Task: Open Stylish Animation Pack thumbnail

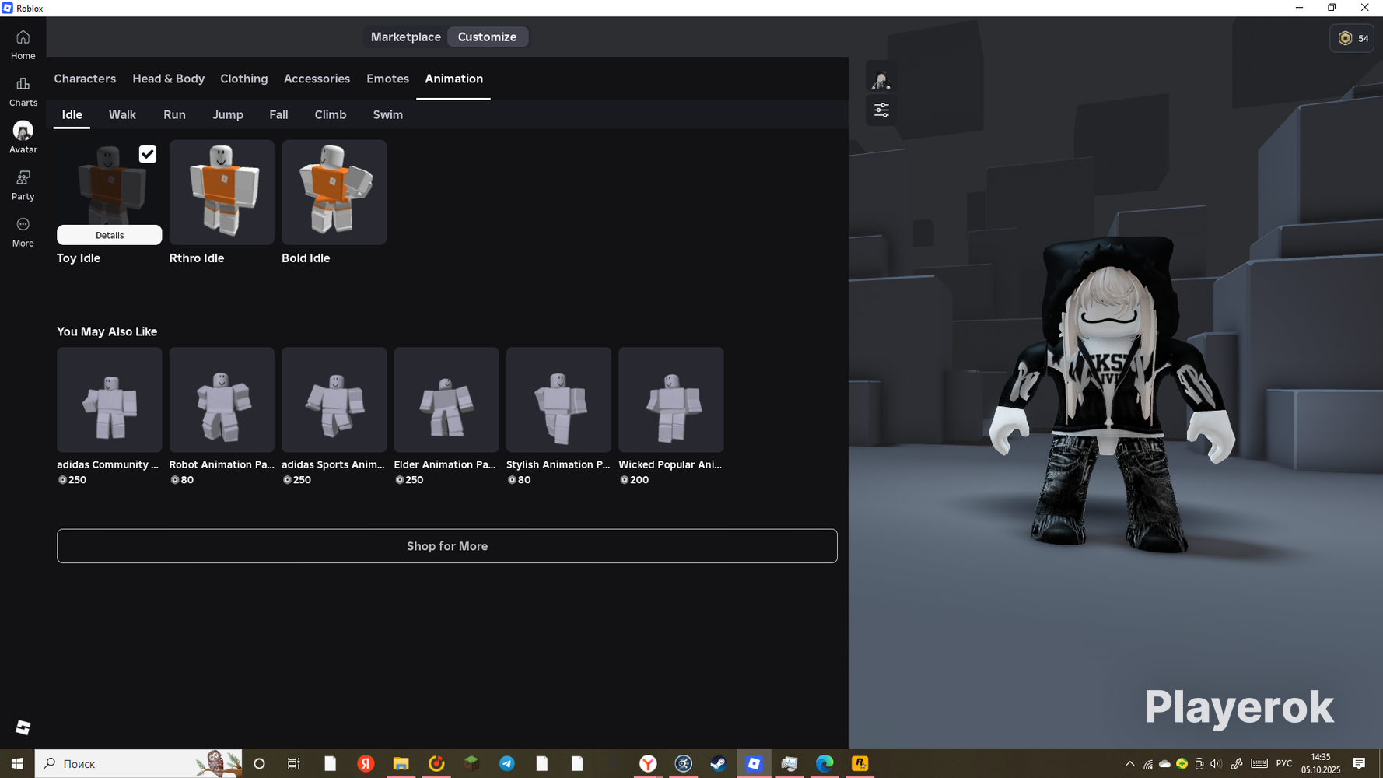Action: point(558,400)
